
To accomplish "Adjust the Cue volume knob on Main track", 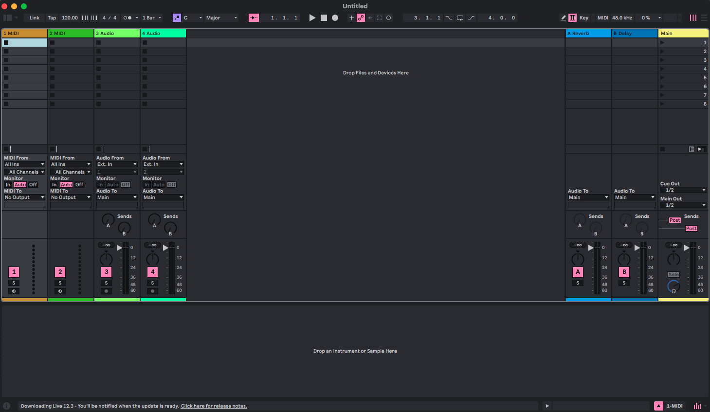I will pyautogui.click(x=674, y=285).
